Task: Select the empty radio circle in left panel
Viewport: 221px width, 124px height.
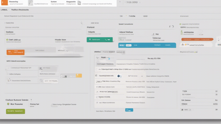Action: tap(8, 74)
